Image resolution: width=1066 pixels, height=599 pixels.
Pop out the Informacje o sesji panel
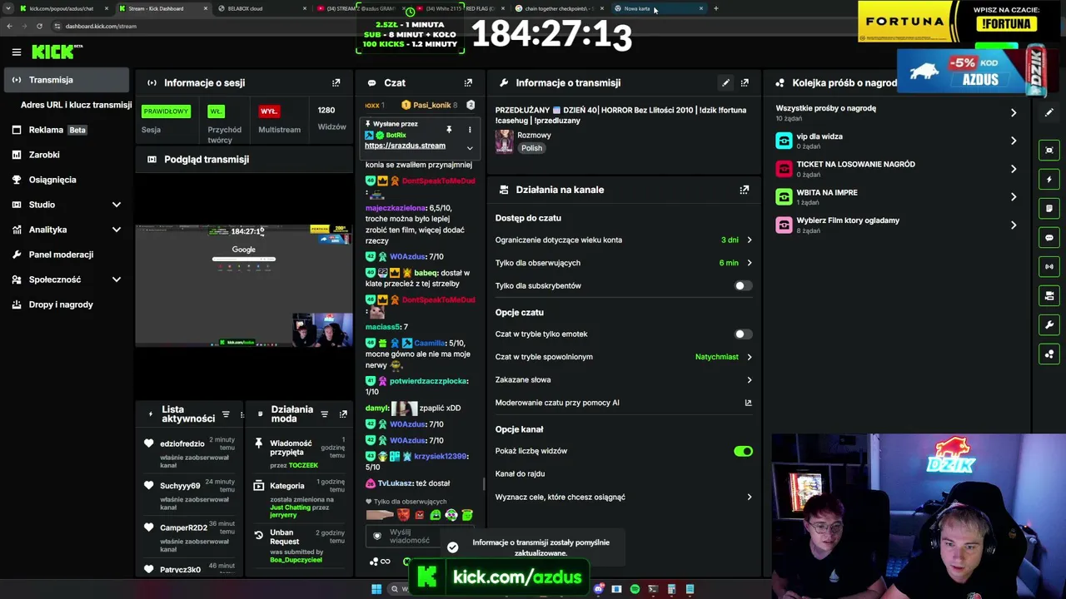point(336,83)
